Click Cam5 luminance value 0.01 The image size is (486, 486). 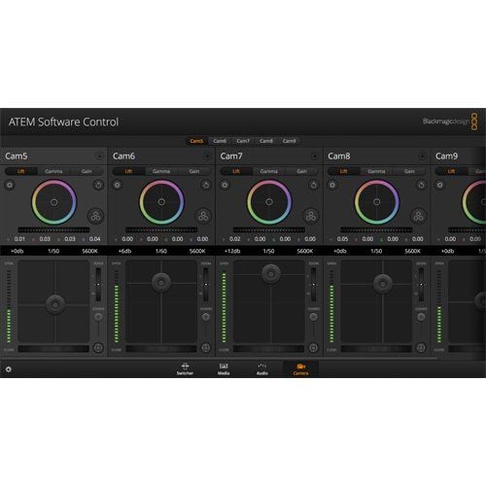pyautogui.click(x=19, y=239)
